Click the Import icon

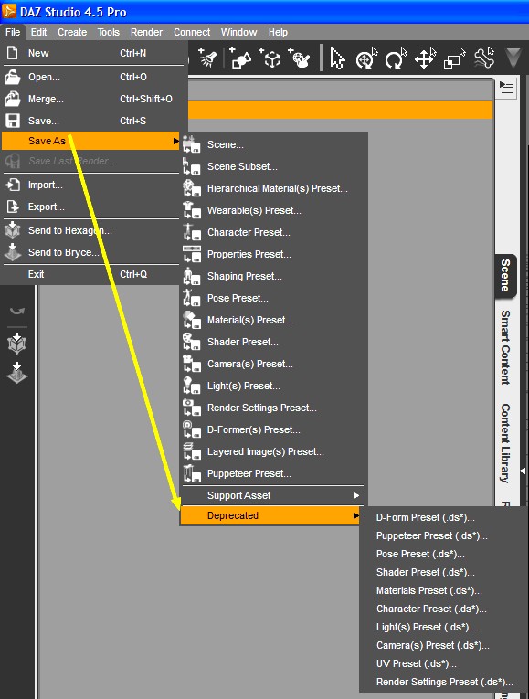coord(13,185)
